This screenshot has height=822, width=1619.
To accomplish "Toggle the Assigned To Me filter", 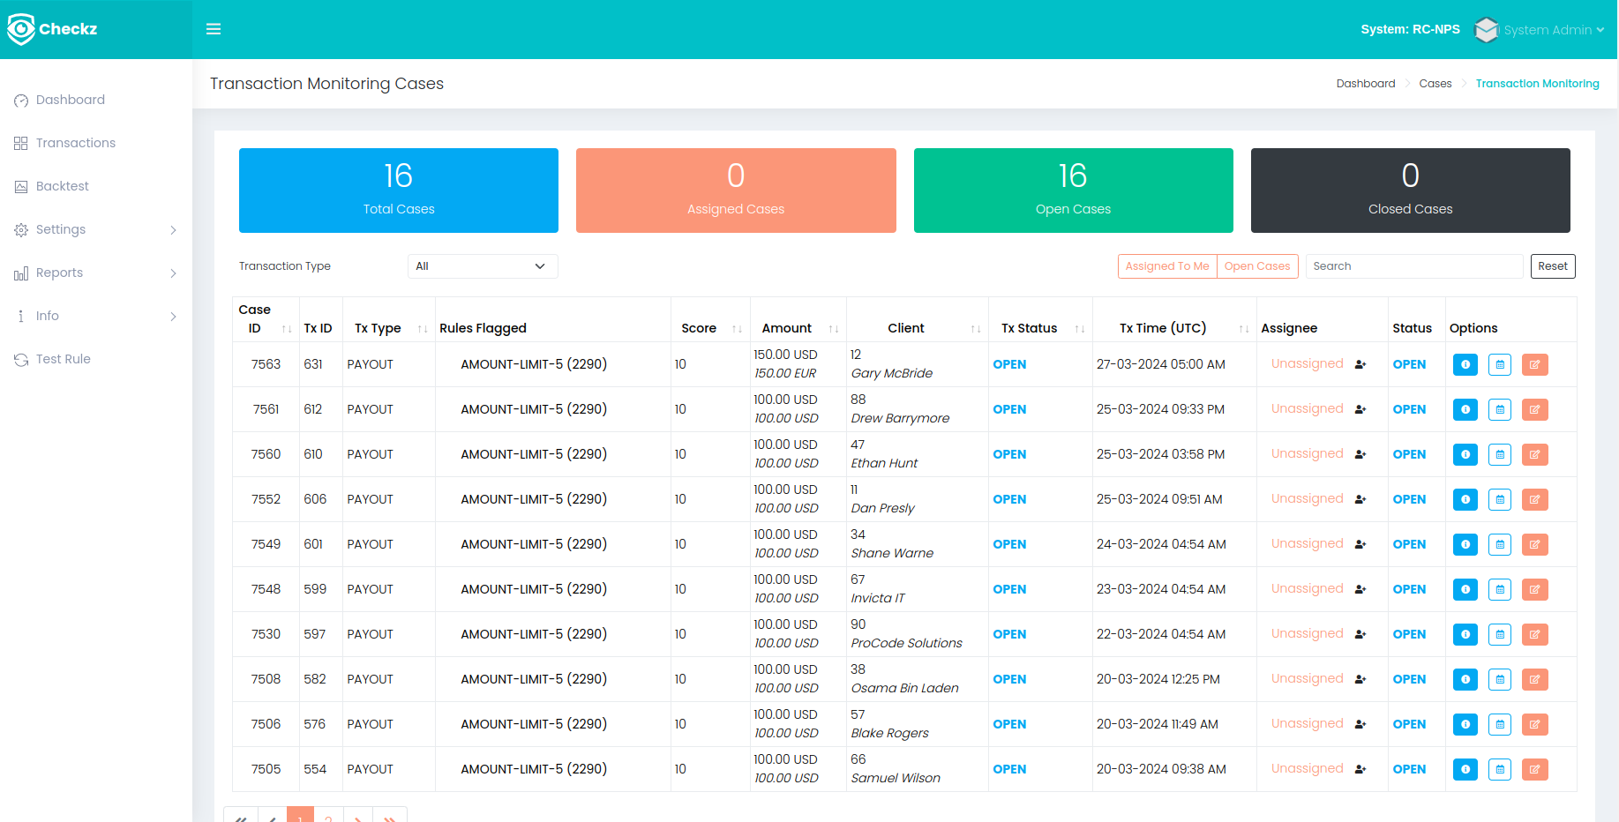I will (x=1166, y=266).
